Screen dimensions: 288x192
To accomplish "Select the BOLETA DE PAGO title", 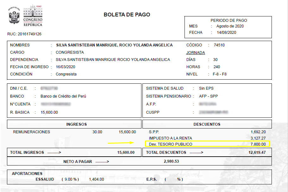I will (127, 15).
